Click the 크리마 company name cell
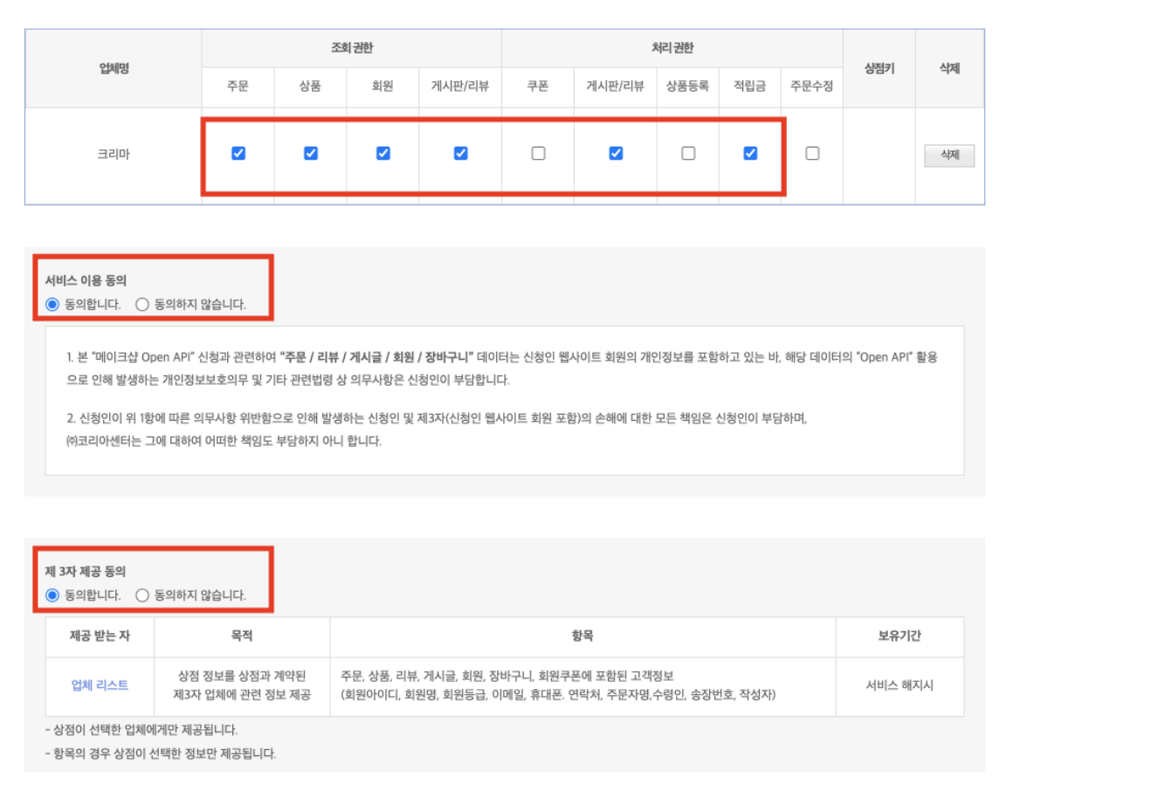Viewport: 1151px width, 798px height. (114, 155)
